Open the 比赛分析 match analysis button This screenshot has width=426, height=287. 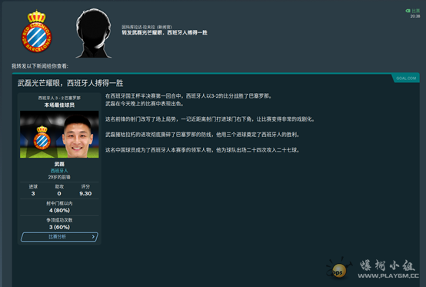pos(59,237)
